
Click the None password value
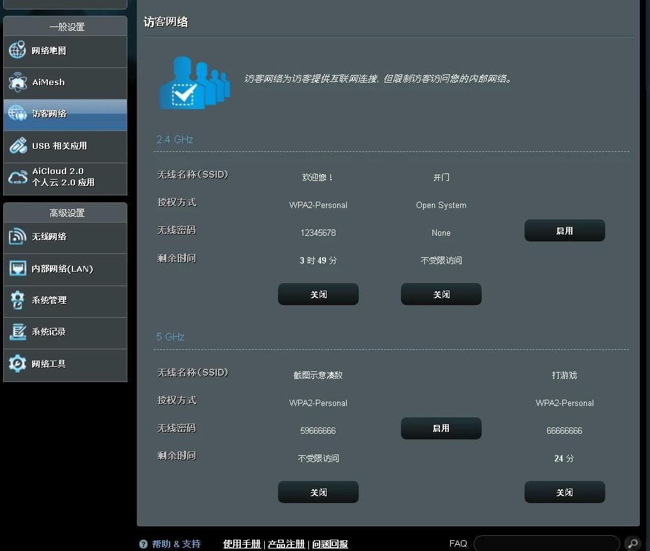point(441,233)
